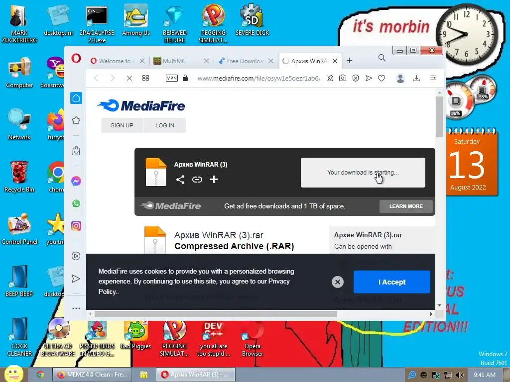Image resolution: width=510 pixels, height=382 pixels.
Task: Select the BEJEWED DELUXE desktop icon
Action: 175,23
